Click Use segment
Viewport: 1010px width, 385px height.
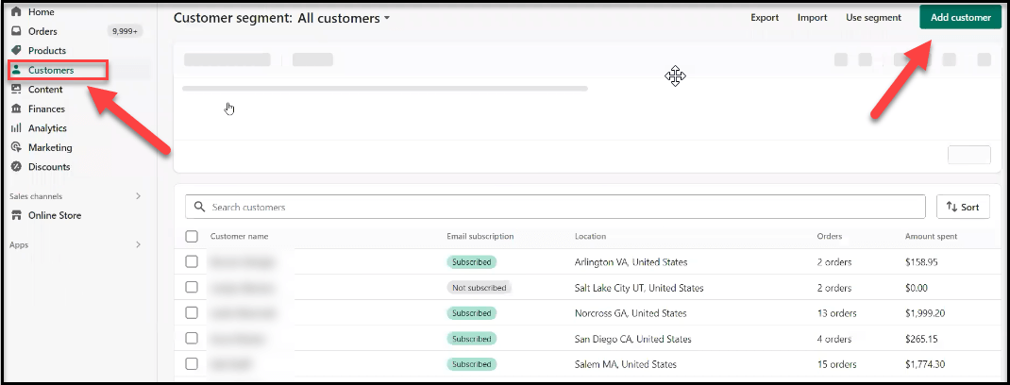click(x=873, y=17)
